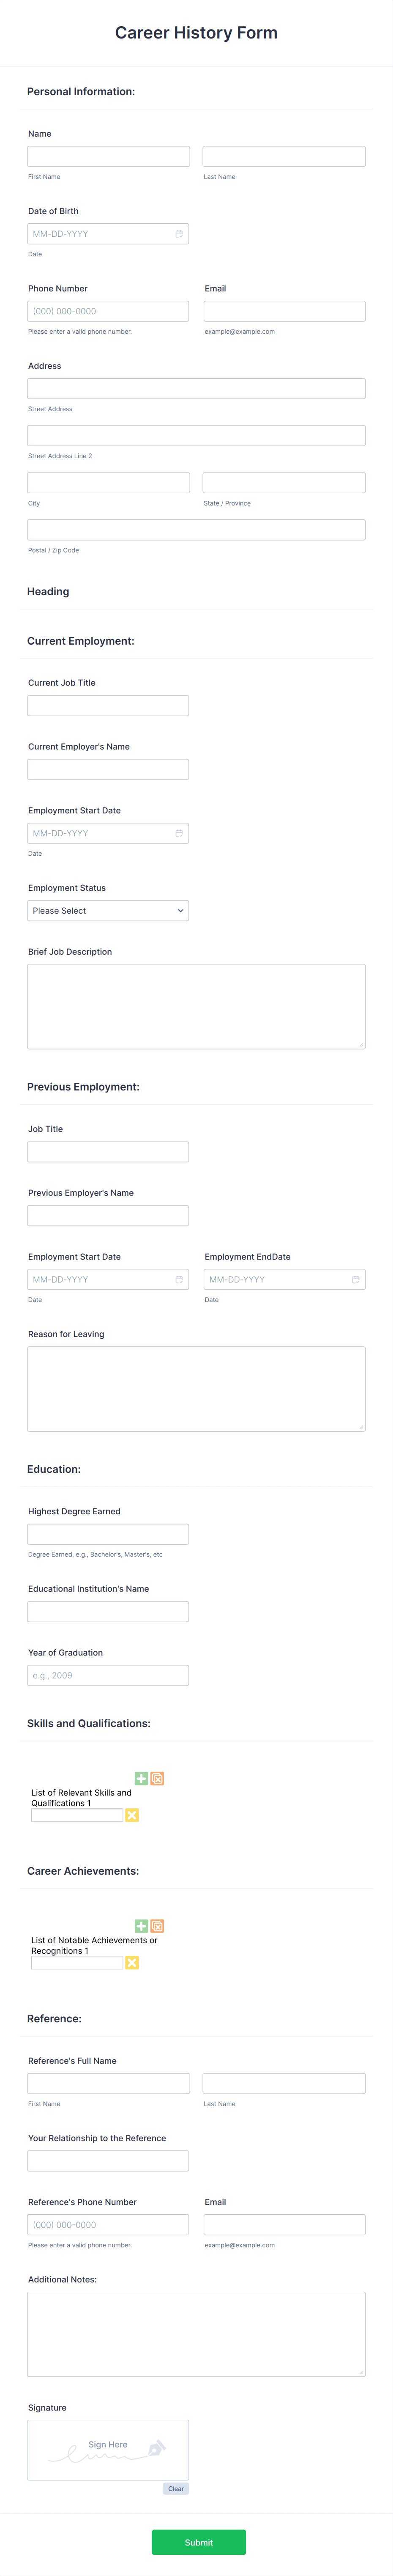
Task: Open the Date of Birth calendar picker icon
Action: tap(179, 234)
